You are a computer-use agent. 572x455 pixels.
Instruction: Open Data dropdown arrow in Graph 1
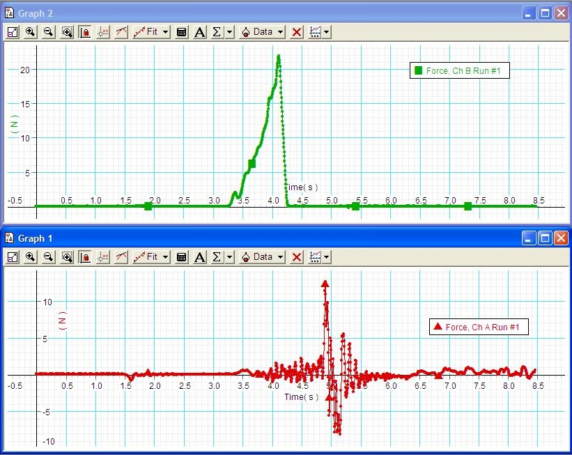(x=280, y=257)
